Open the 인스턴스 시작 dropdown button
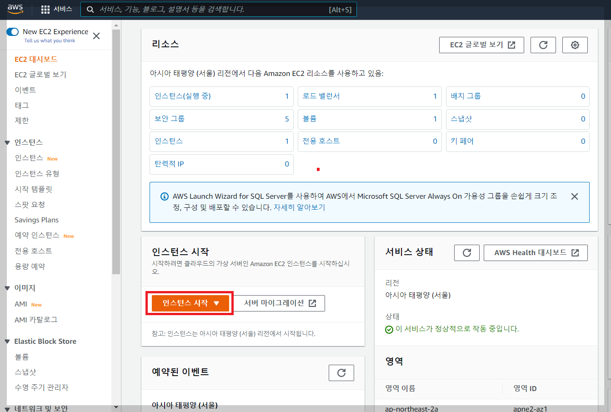This screenshot has height=412, width=611. 190,303
